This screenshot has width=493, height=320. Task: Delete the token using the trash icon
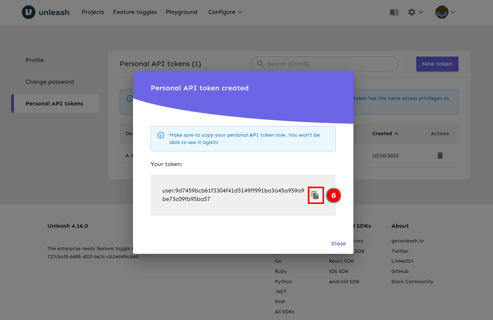click(x=440, y=155)
